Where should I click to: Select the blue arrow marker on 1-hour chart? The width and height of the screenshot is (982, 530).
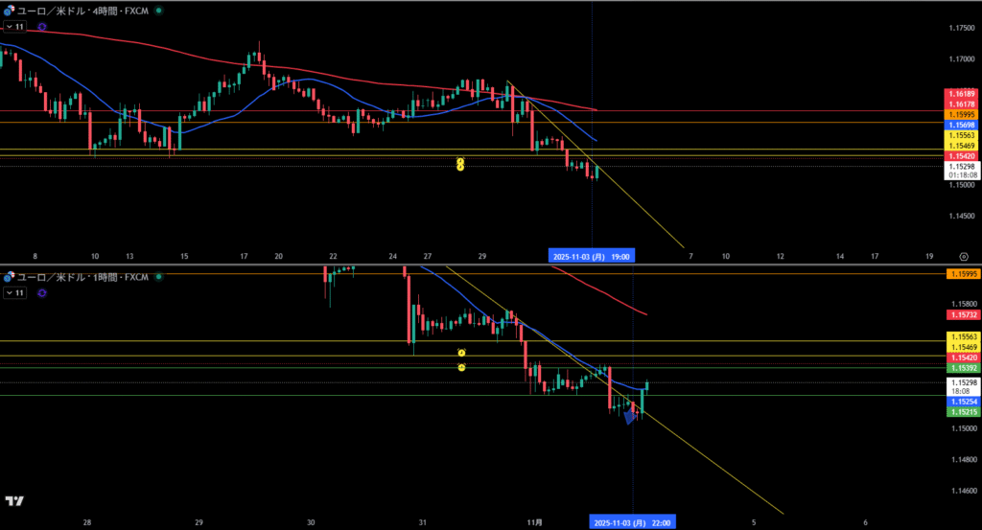[x=630, y=415]
